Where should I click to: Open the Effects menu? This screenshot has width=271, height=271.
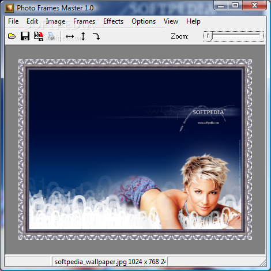point(113,21)
